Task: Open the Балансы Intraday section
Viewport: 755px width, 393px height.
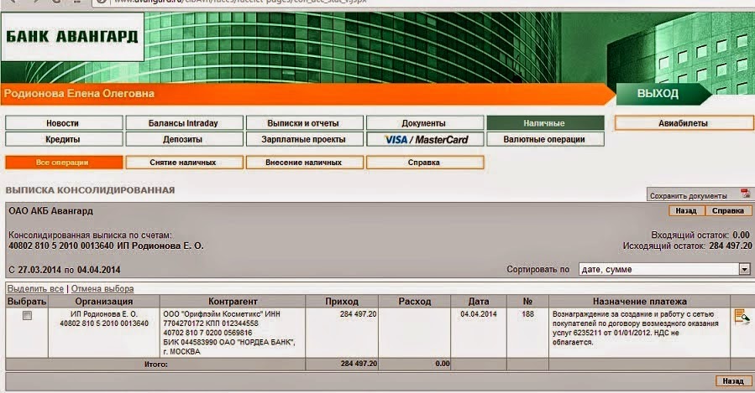Action: pyautogui.click(x=185, y=123)
